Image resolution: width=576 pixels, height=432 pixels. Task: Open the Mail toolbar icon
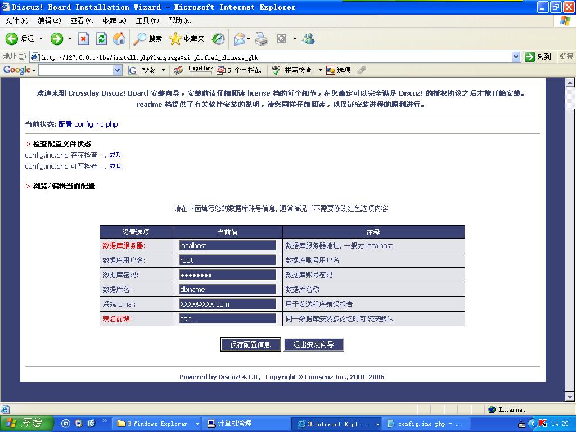click(x=239, y=38)
